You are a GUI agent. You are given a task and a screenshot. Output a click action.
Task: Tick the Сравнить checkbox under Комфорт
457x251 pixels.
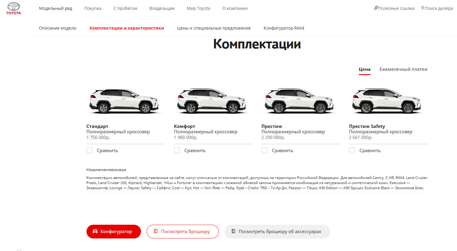click(177, 150)
